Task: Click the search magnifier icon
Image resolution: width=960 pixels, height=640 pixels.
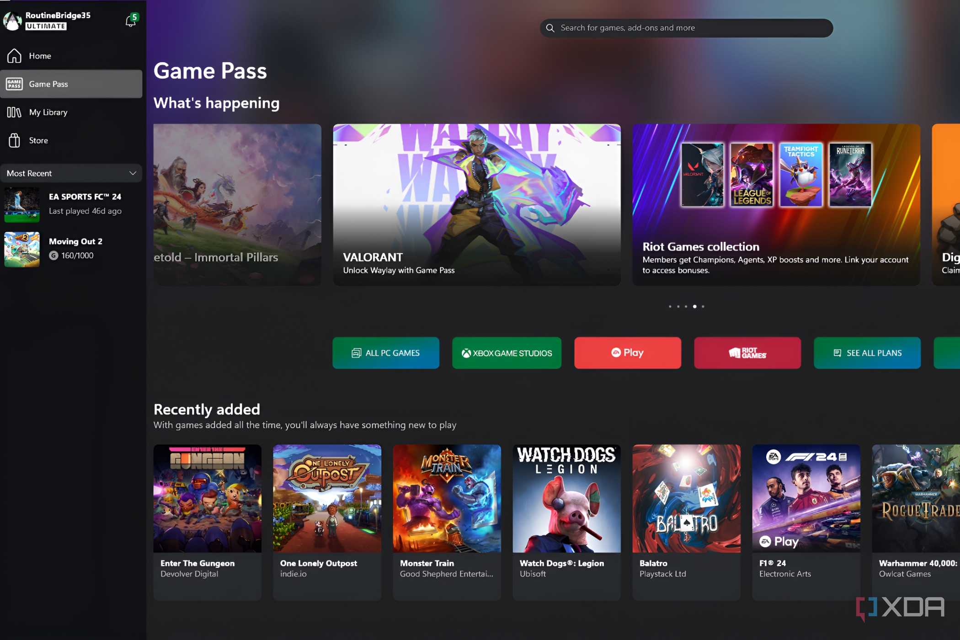Action: [550, 28]
